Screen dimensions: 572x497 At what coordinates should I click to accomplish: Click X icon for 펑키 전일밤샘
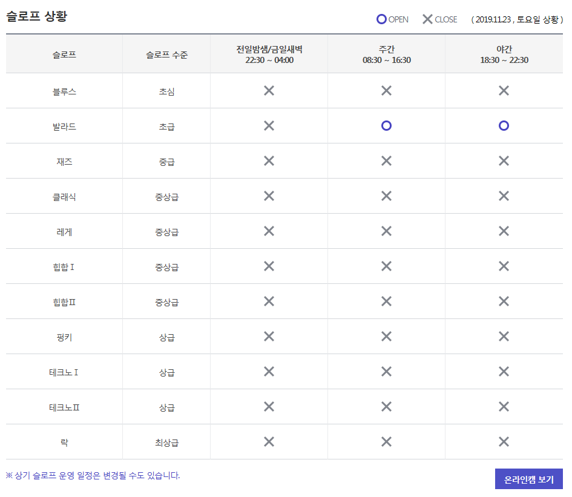269,336
